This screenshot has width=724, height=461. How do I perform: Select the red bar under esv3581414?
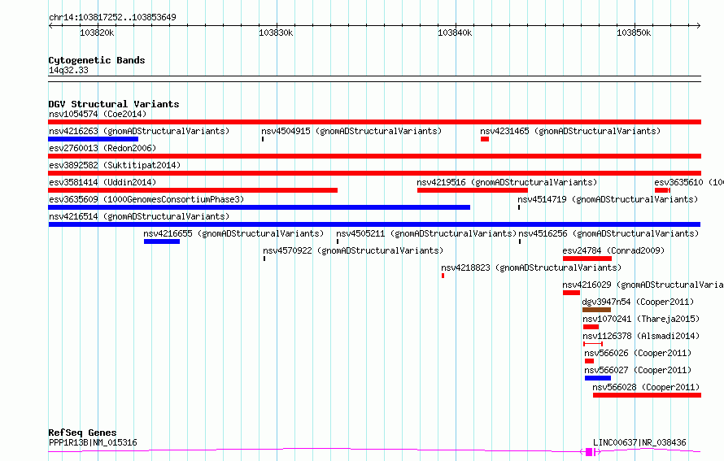click(193, 190)
